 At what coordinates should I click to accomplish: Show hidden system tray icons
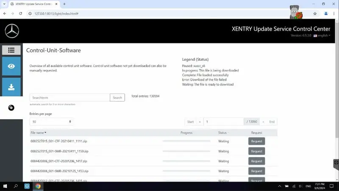280,186
